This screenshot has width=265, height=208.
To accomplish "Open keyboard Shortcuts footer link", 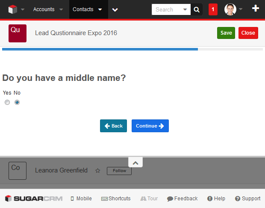I will click(x=116, y=199).
